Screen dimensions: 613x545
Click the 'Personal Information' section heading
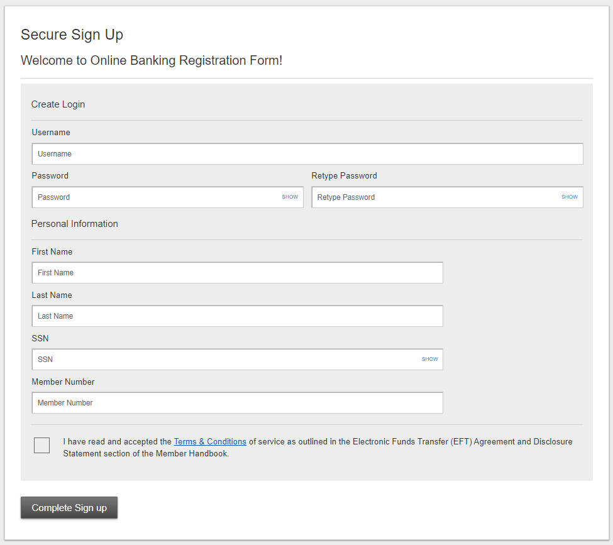(x=74, y=224)
